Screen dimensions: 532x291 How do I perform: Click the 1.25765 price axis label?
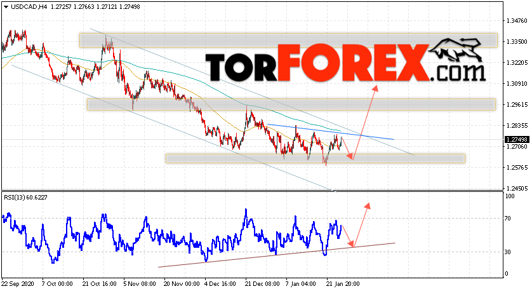pyautogui.click(x=517, y=167)
